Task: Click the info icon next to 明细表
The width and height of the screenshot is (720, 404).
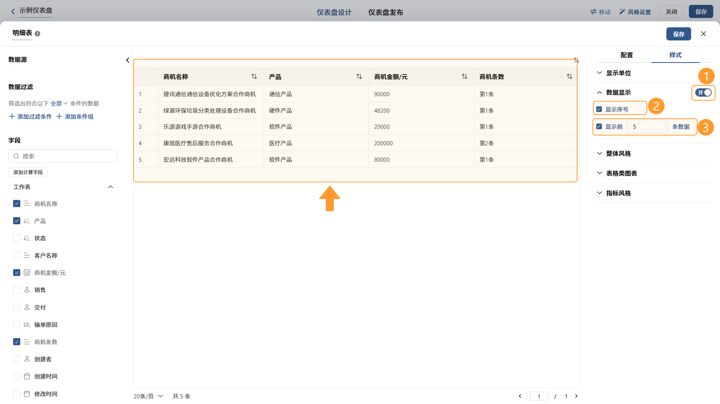Action: pyautogui.click(x=37, y=34)
